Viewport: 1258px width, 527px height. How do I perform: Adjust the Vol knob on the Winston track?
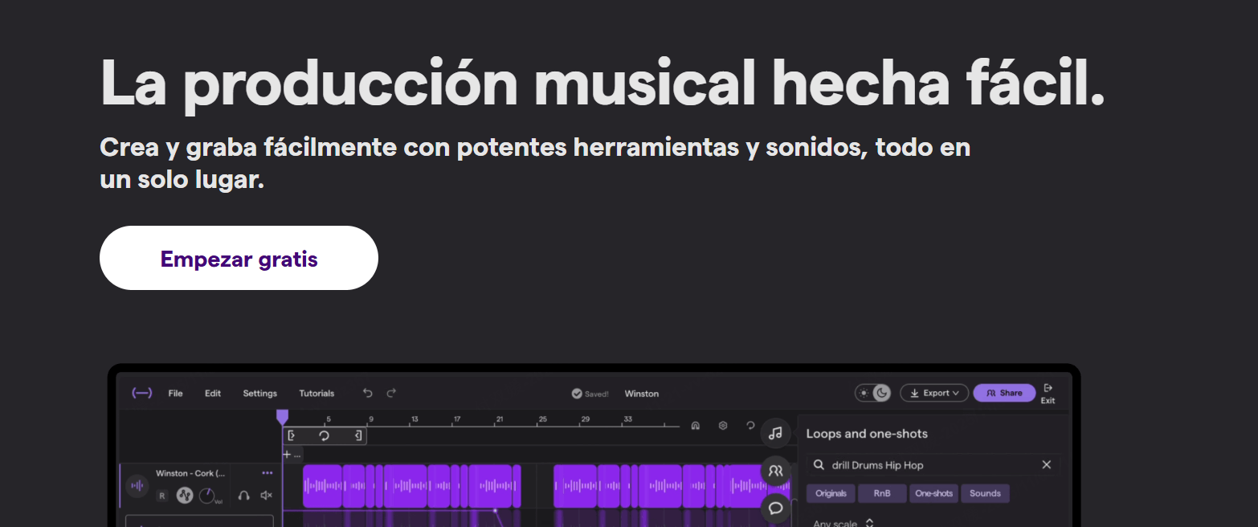pyautogui.click(x=206, y=496)
